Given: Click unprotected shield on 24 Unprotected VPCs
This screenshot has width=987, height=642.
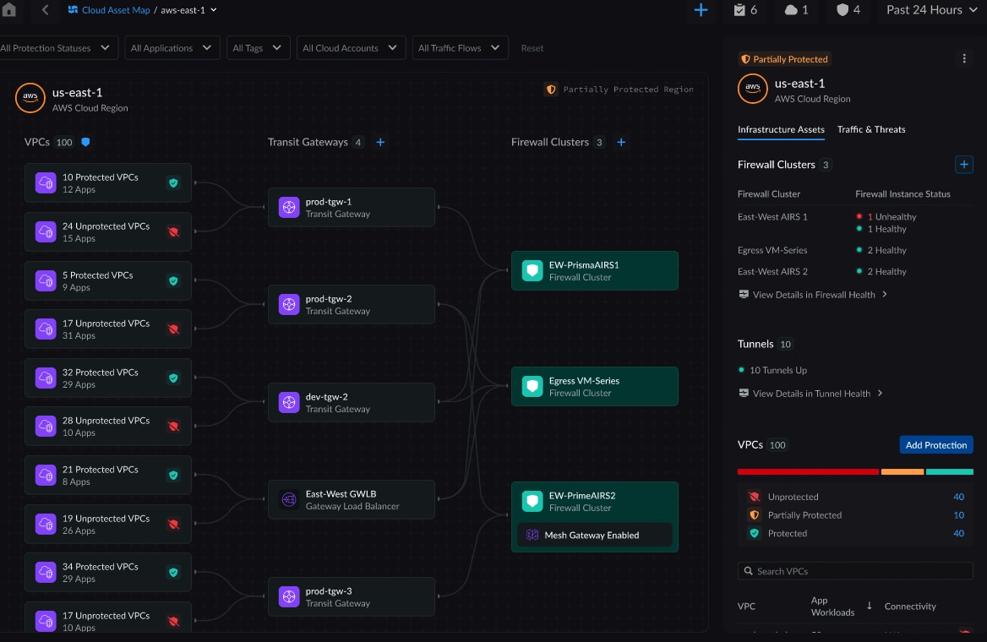Looking at the screenshot, I should tap(173, 232).
